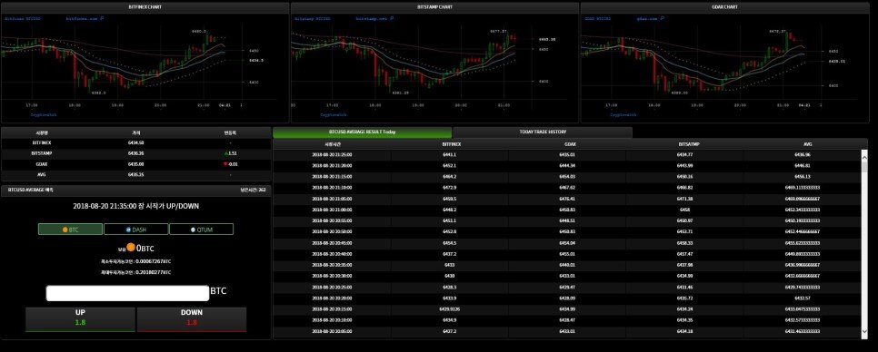Click the 2018-08-20 20:05:00 row timestamp
This screenshot has height=352, width=878.
coord(332,331)
